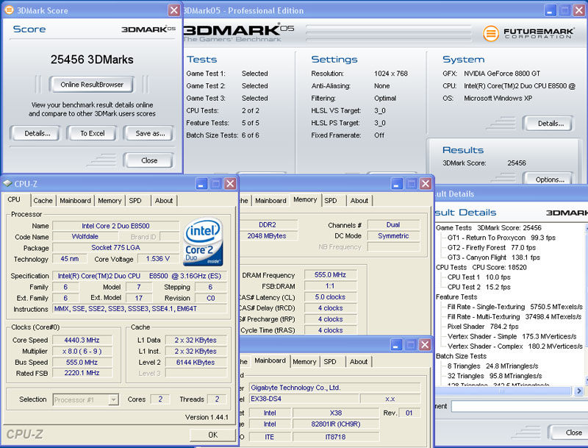Click OK in CPU-Z window
The height and width of the screenshot is (448, 588).
(x=212, y=435)
